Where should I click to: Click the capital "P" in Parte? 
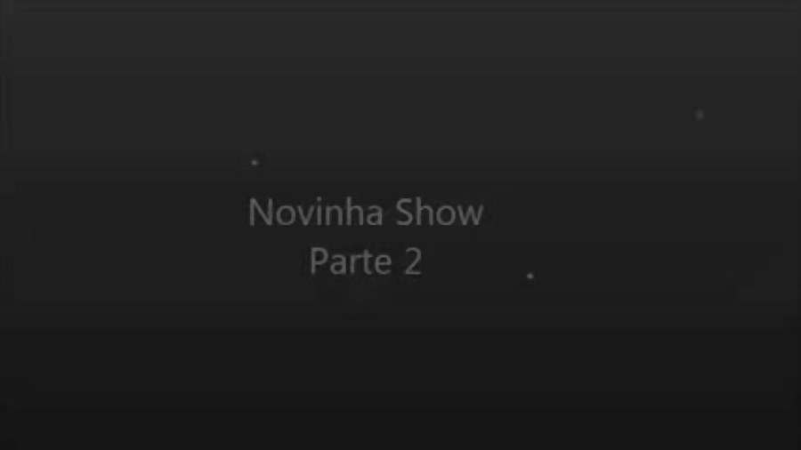point(318,261)
